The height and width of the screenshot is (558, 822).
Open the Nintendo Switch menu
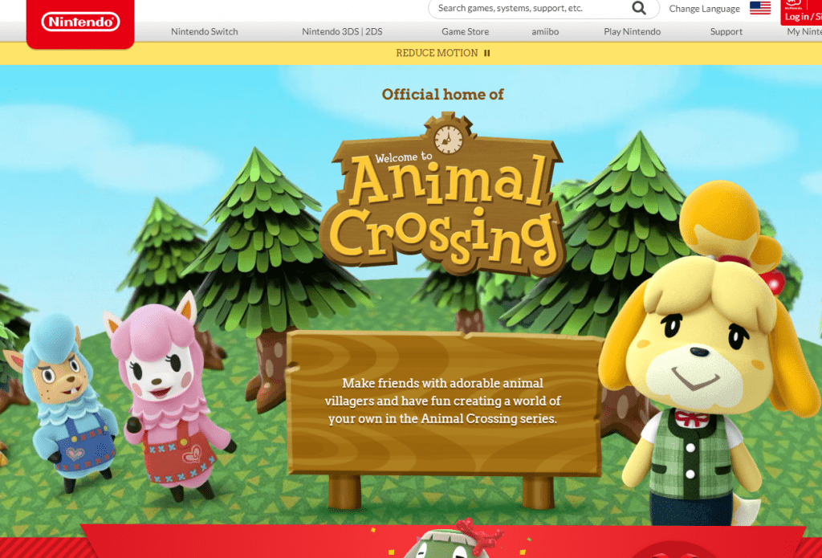point(205,31)
